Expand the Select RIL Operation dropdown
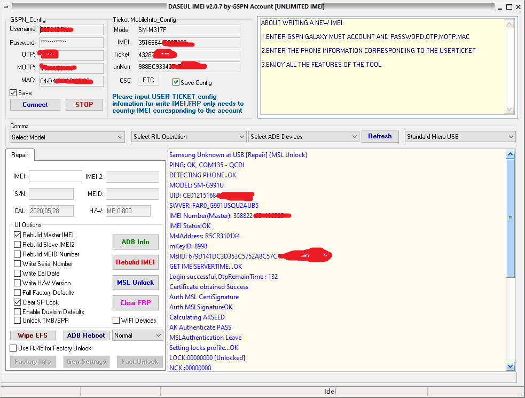The height and width of the screenshot is (398, 525). coord(189,137)
